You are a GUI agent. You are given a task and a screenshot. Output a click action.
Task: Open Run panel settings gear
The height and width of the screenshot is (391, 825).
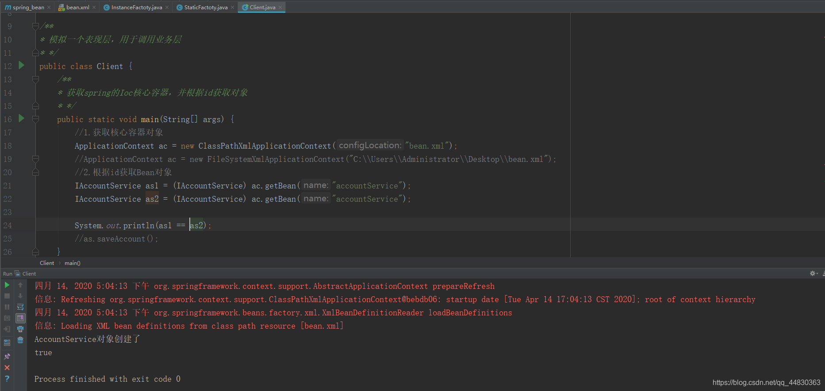(x=813, y=273)
